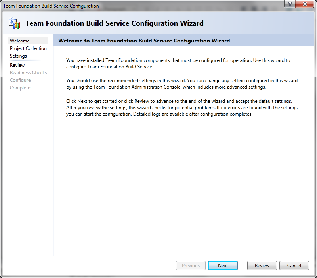Viewport: 317px width, 278px height.
Task: Click the Next button
Action: [x=223, y=265]
